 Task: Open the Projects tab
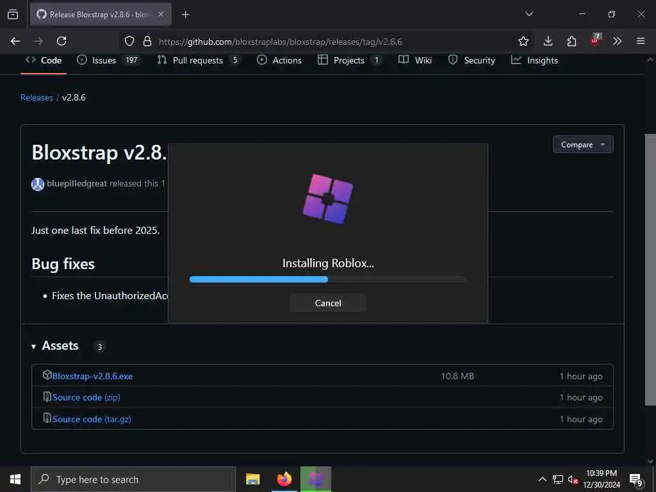point(349,60)
